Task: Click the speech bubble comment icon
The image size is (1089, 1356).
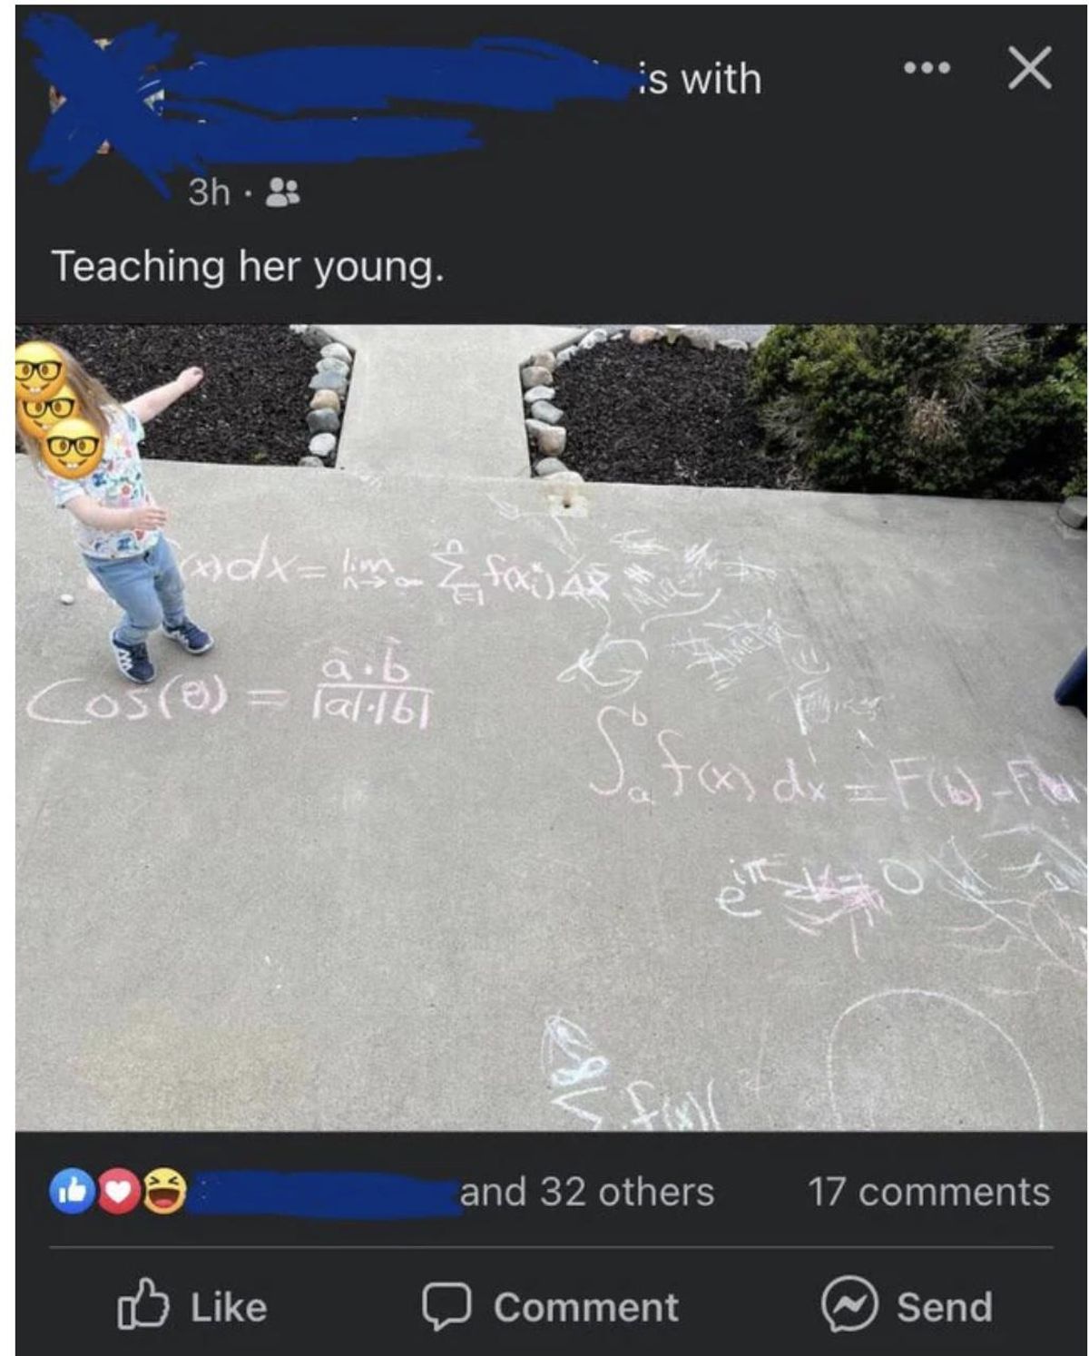Action: coord(446,1306)
